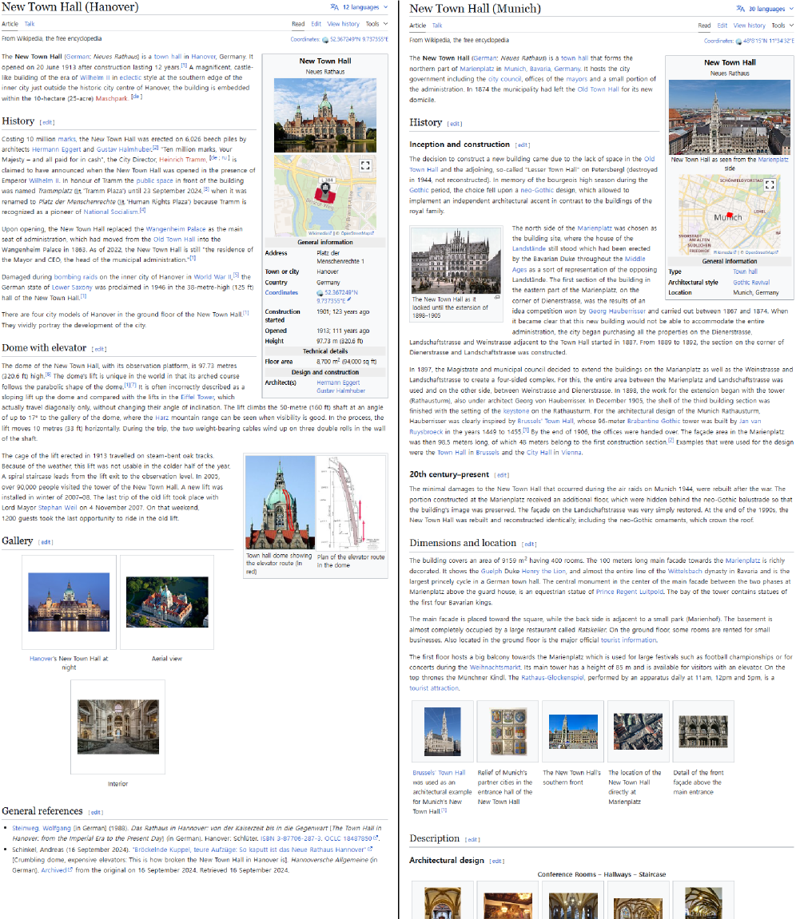796x919 pixels.
Task: Expand Tools menu on Hanover page
Action: pyautogui.click(x=376, y=24)
